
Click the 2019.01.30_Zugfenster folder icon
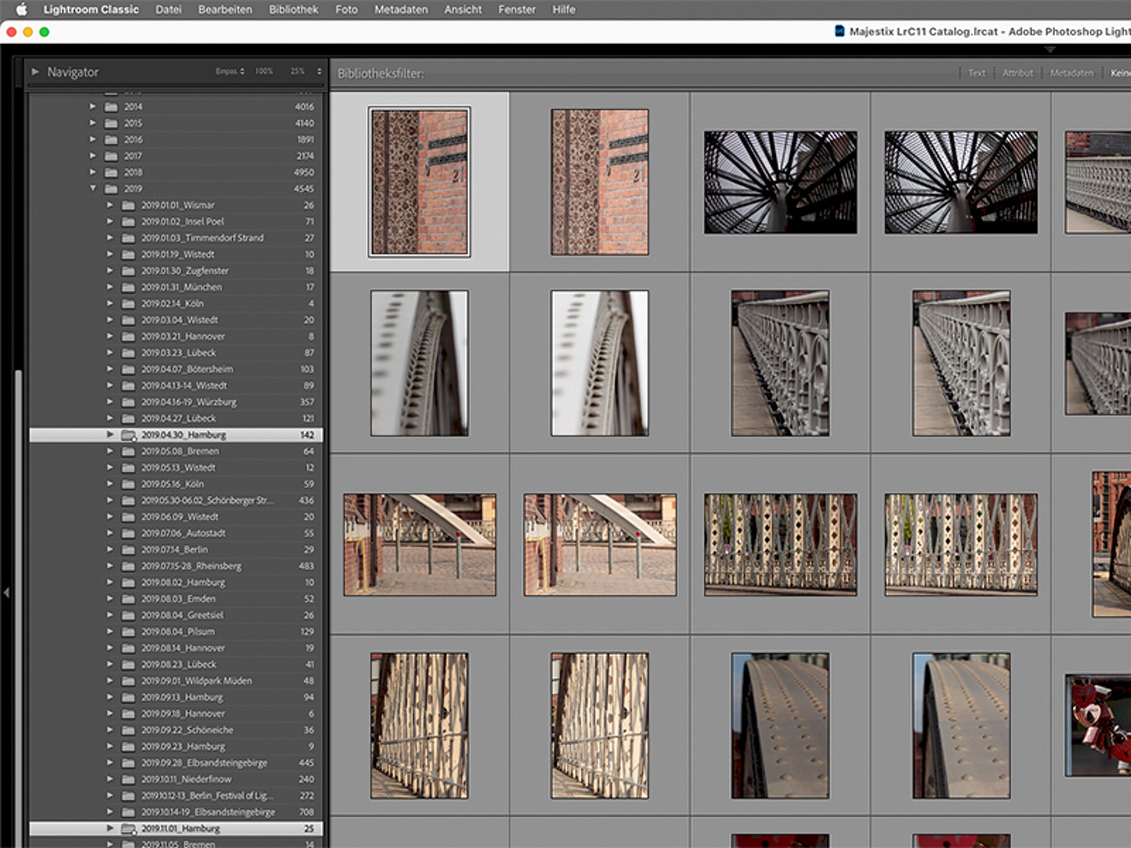(128, 271)
